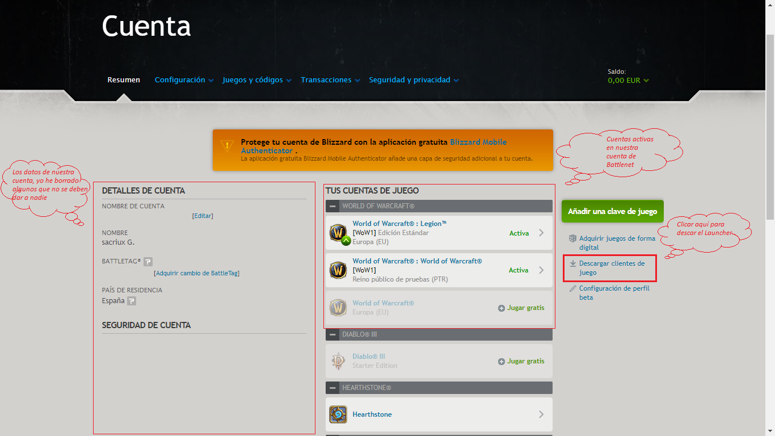Open the Hearthstone row chevron

[541, 414]
